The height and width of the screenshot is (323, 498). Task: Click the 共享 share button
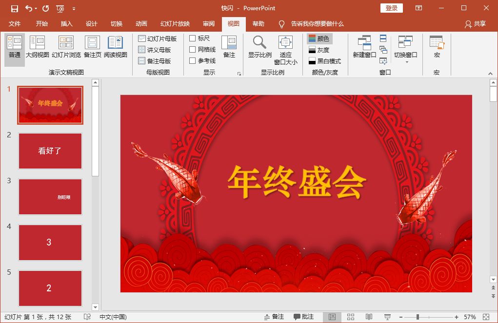coord(476,24)
